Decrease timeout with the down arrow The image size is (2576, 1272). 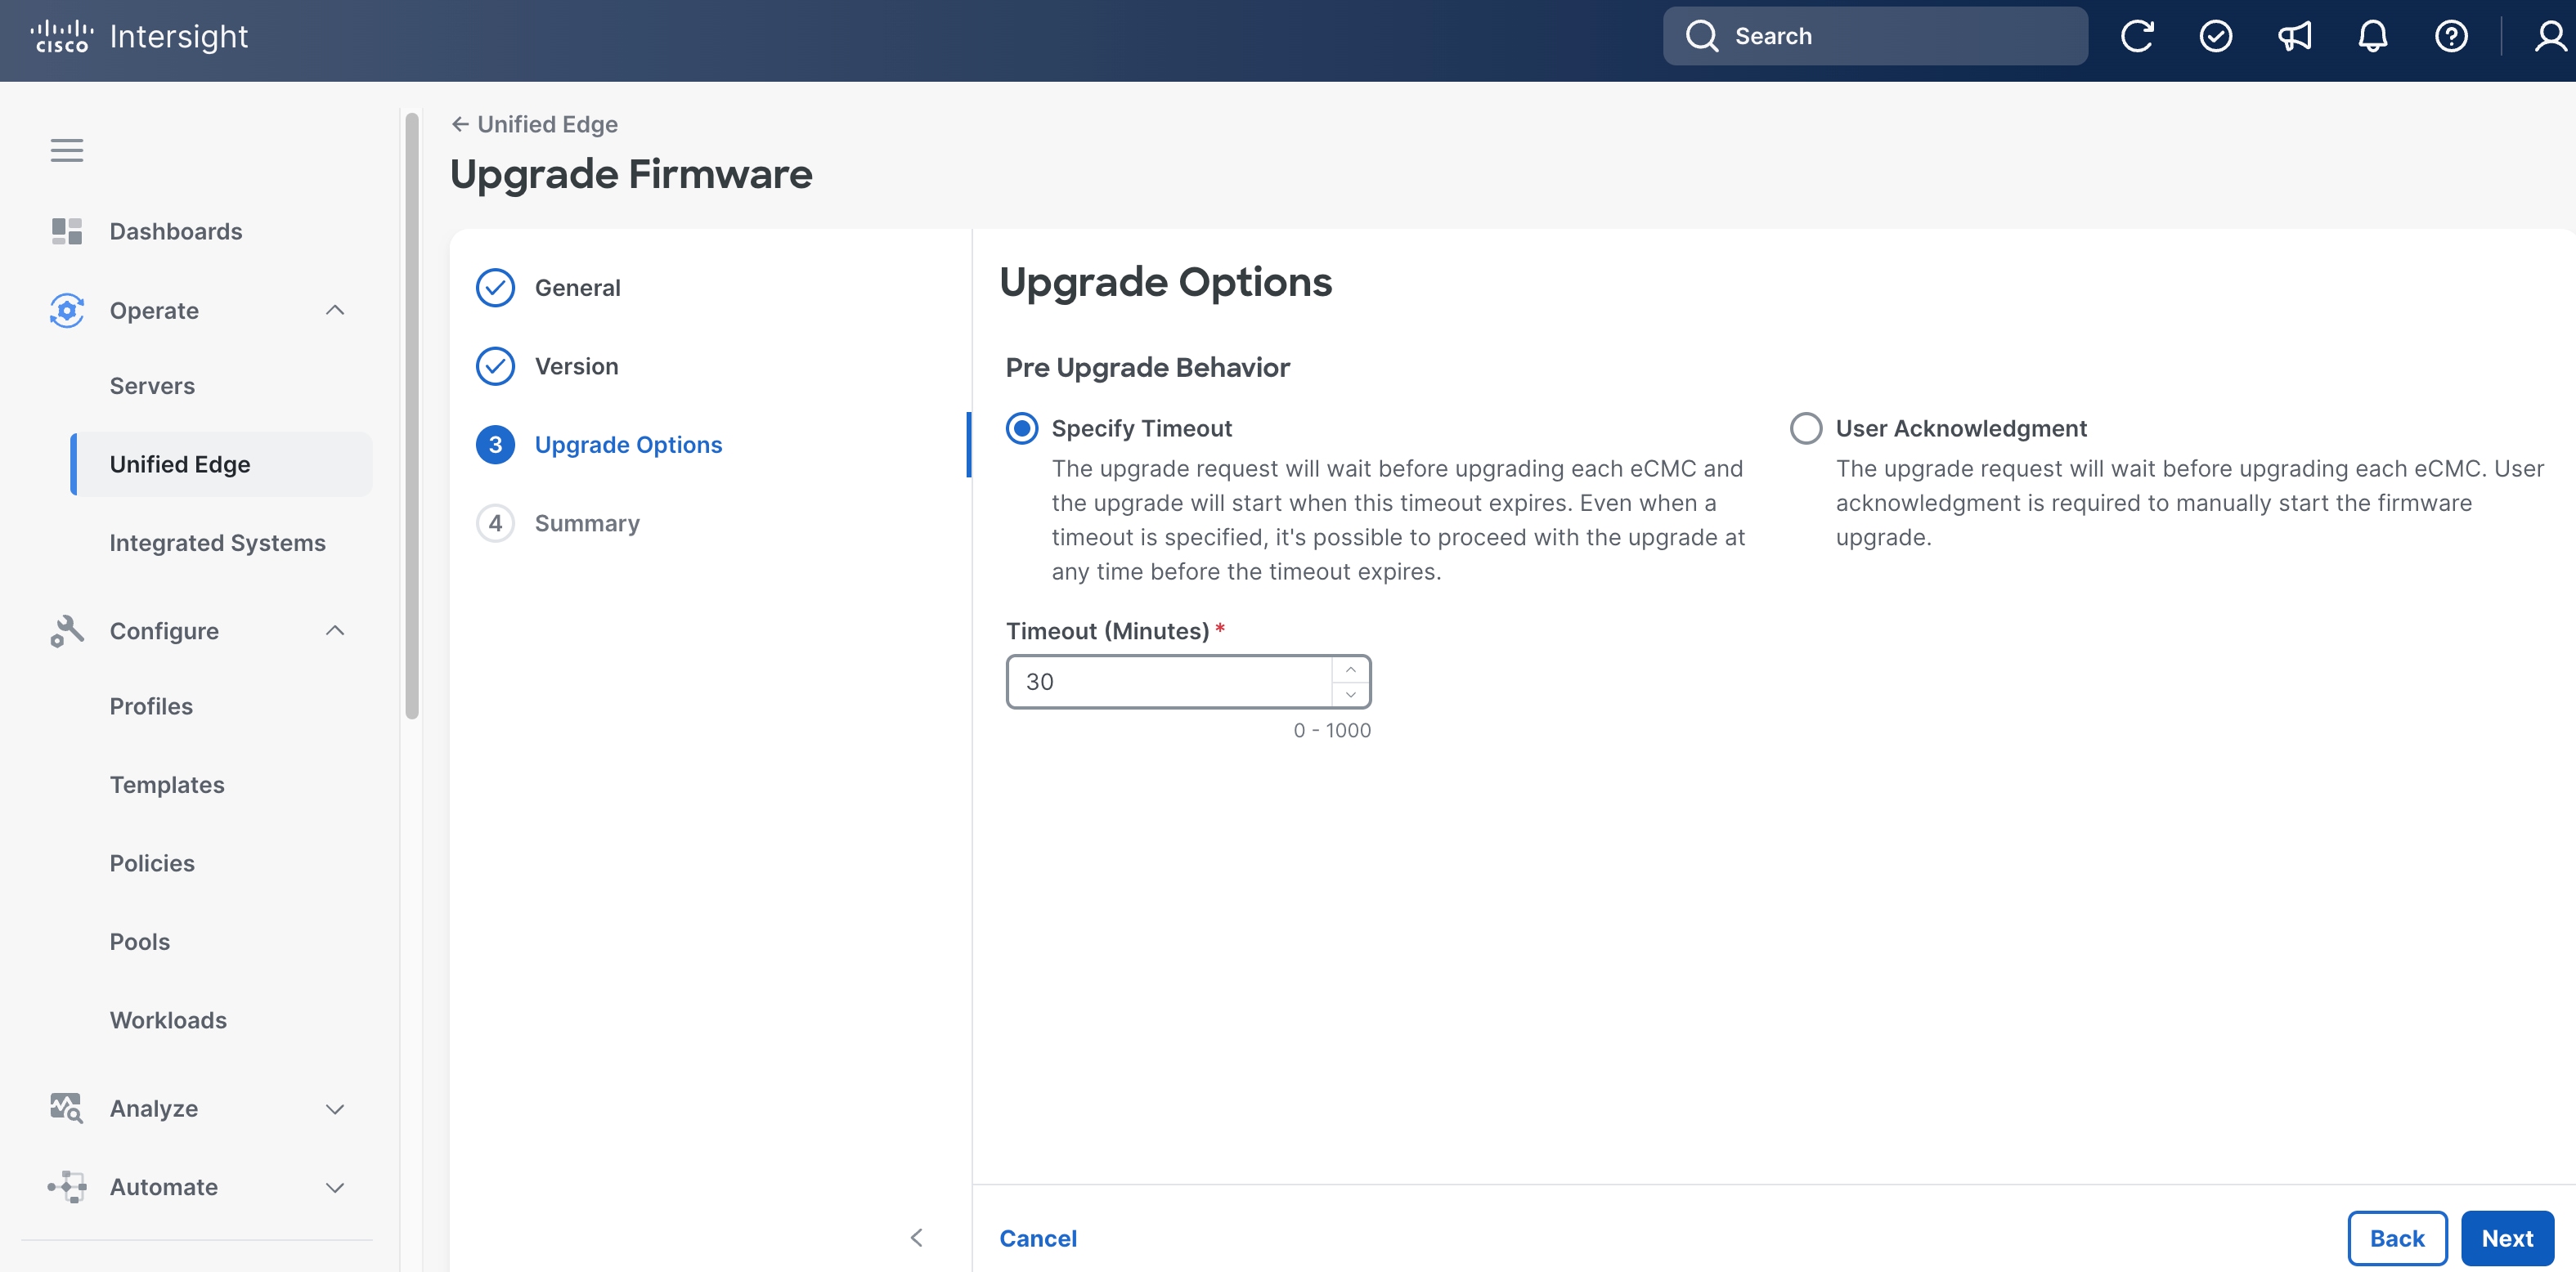click(x=1350, y=694)
